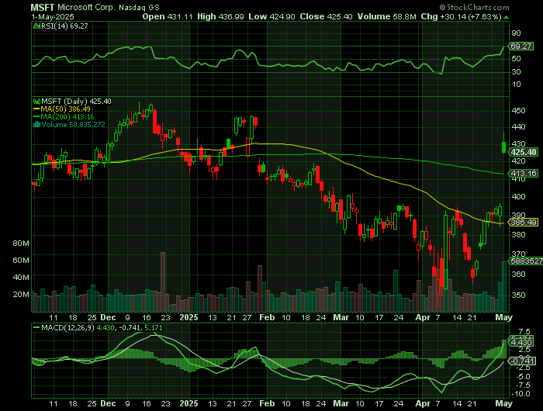Click the Nasdaq GS exchange label
Viewport: 543px width, 411px height.
(x=139, y=8)
